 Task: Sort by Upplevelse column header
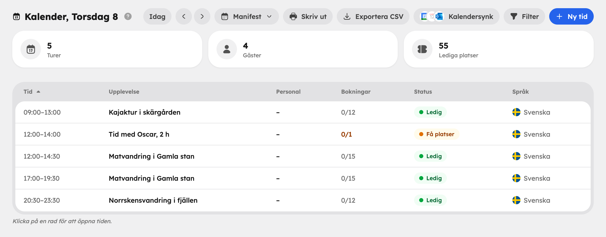tap(124, 92)
